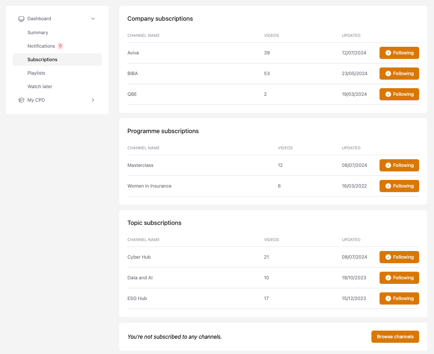Click the My CPD graduation cap icon

tap(21, 100)
